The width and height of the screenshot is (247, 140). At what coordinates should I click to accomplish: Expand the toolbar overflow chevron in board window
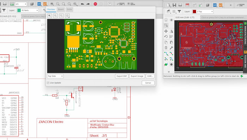[x=230, y=5]
